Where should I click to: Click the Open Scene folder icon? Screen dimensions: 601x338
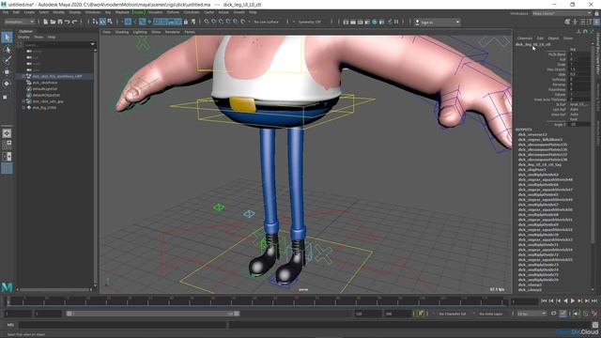click(53, 22)
